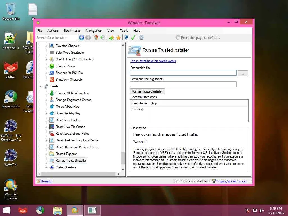Click the Run as TrustedInstaller button
The width and height of the screenshot is (288, 216).
(147, 91)
